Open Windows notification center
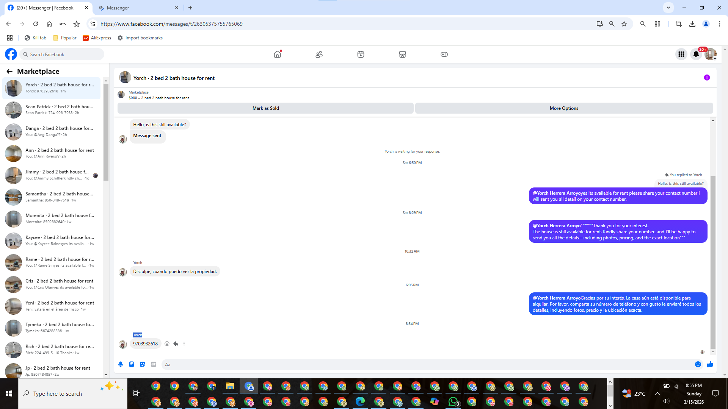Viewport: 728px width, 409px height. tap(715, 393)
